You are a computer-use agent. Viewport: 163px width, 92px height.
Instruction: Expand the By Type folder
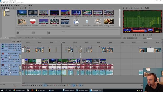point(3,13)
